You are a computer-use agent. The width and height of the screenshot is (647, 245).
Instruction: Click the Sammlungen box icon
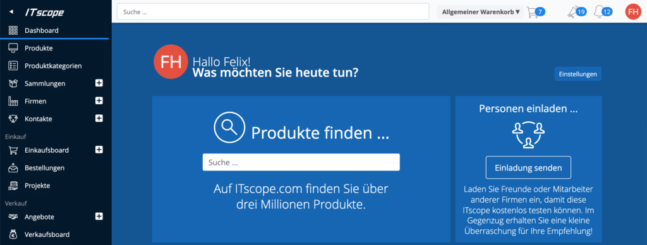click(13, 83)
